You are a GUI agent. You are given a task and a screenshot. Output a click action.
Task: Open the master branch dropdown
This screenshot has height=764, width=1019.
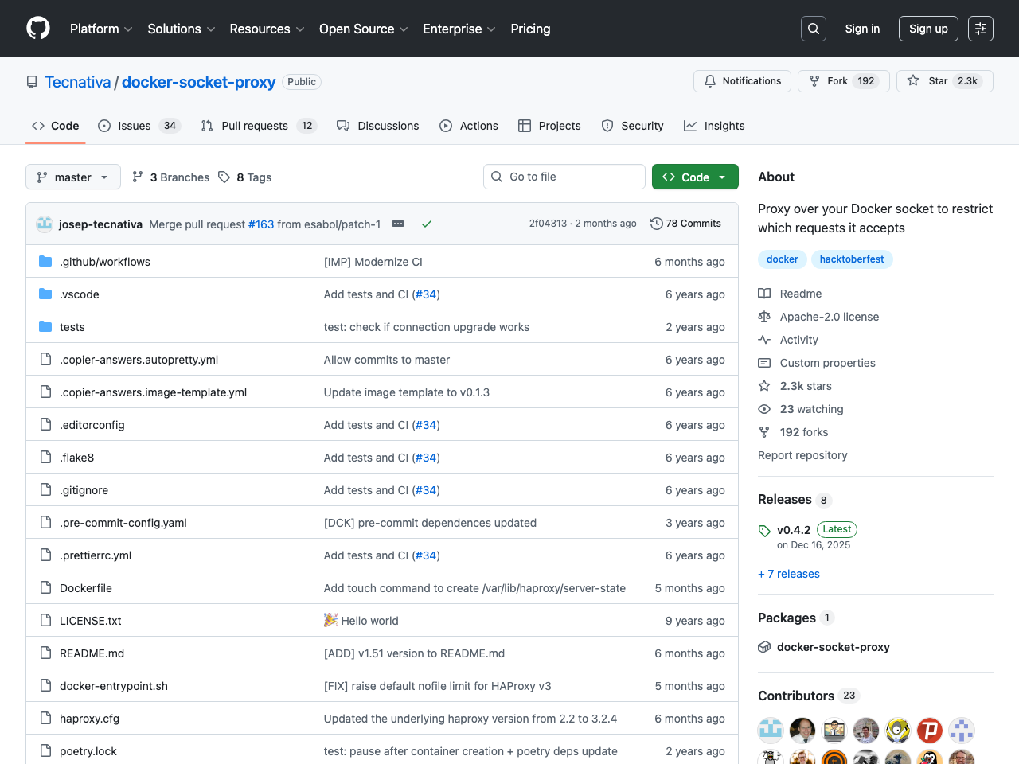tap(72, 177)
